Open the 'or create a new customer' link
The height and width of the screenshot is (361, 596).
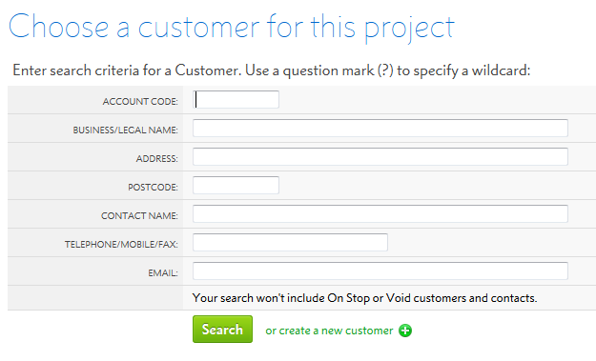(x=329, y=331)
